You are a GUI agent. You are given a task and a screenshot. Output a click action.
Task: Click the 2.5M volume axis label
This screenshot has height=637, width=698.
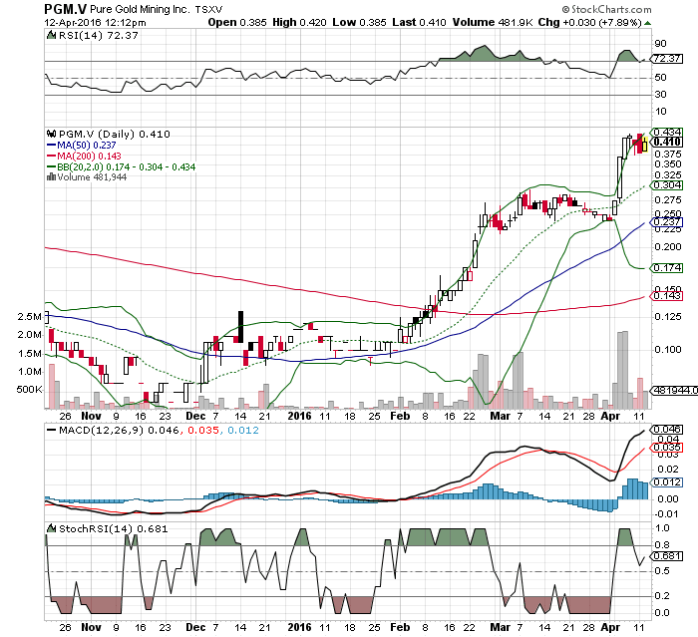(x=29, y=317)
